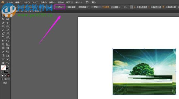Click the reference point locator
Viewport: 179px width, 99px height.
coord(131,7)
